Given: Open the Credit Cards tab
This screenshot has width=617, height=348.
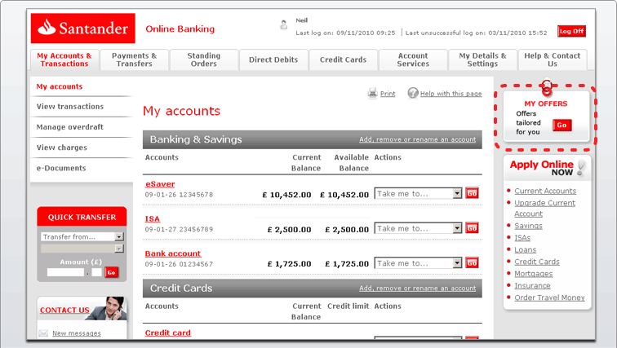Looking at the screenshot, I should coord(343,59).
